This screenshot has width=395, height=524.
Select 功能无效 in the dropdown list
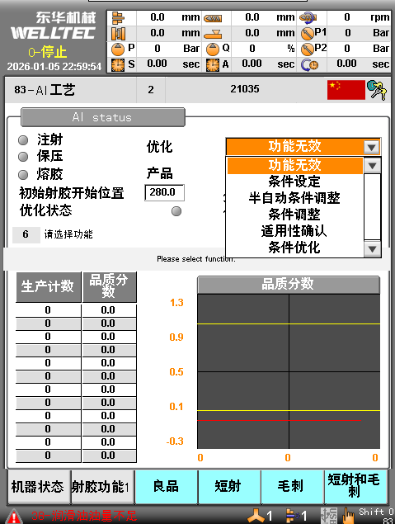(295, 165)
